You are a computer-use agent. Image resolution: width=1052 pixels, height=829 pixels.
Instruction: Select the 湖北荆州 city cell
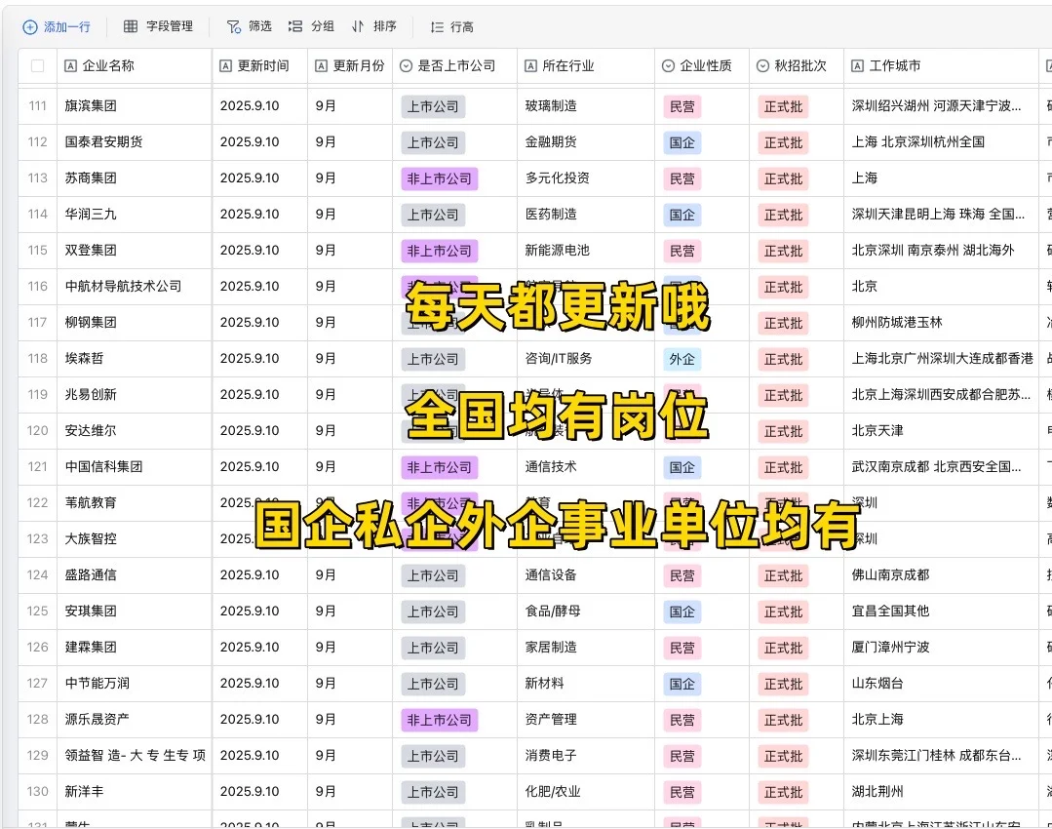[x=941, y=792]
